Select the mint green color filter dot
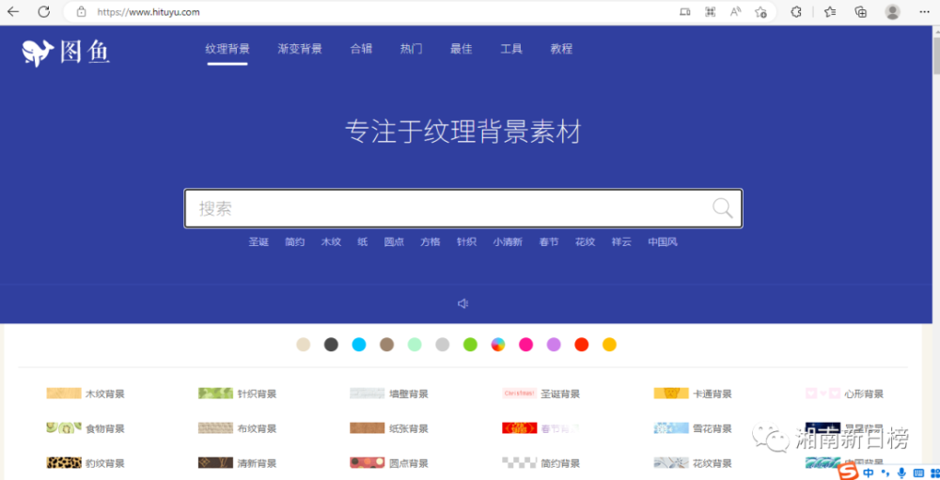Image resolution: width=940 pixels, height=480 pixels. (415, 345)
